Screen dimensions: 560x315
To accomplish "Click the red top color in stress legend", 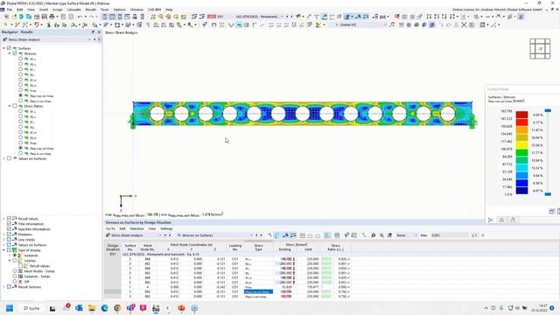I will [x=521, y=115].
